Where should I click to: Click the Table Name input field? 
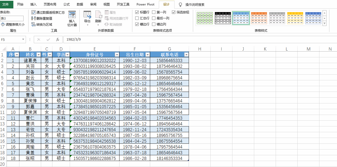click(12, 18)
